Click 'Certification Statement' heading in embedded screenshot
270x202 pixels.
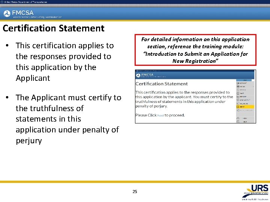(x=162, y=84)
